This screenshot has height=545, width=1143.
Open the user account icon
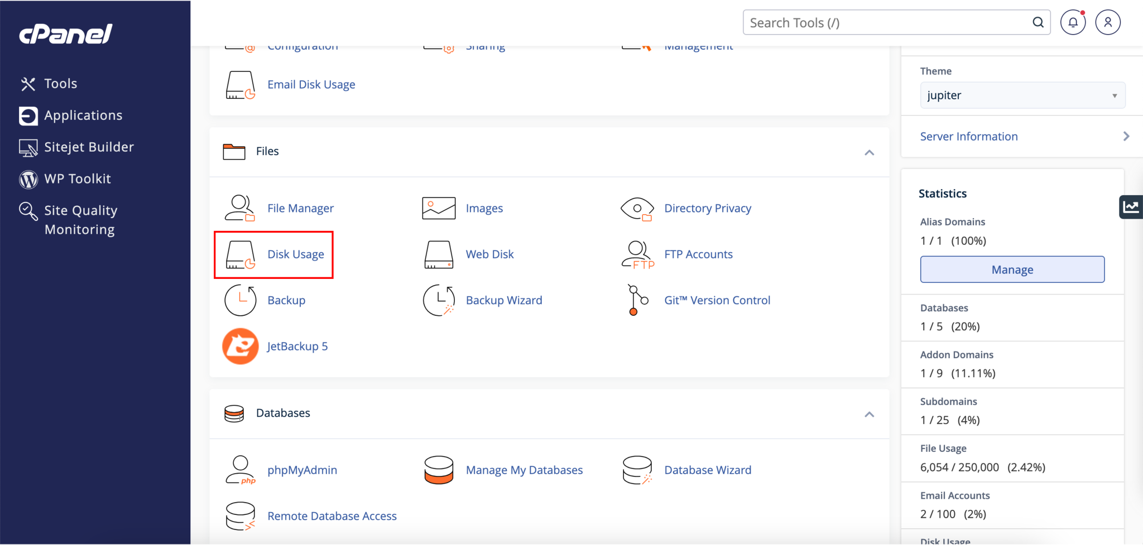point(1108,22)
